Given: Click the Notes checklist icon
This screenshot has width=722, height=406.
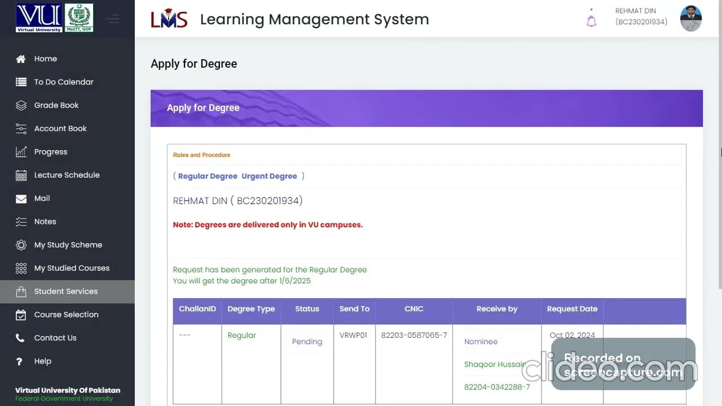Looking at the screenshot, I should pyautogui.click(x=21, y=222).
